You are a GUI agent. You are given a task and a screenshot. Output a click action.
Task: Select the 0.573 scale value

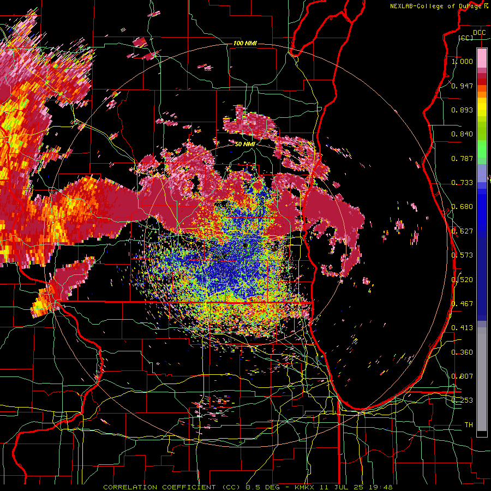pyautogui.click(x=462, y=255)
